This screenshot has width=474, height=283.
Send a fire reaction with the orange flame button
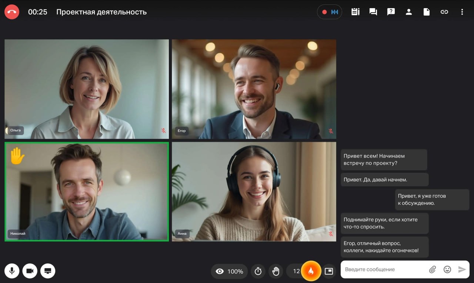pyautogui.click(x=311, y=271)
